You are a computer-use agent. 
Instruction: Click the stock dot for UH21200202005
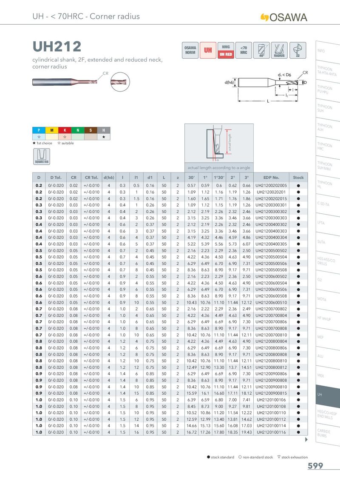(298, 186)
